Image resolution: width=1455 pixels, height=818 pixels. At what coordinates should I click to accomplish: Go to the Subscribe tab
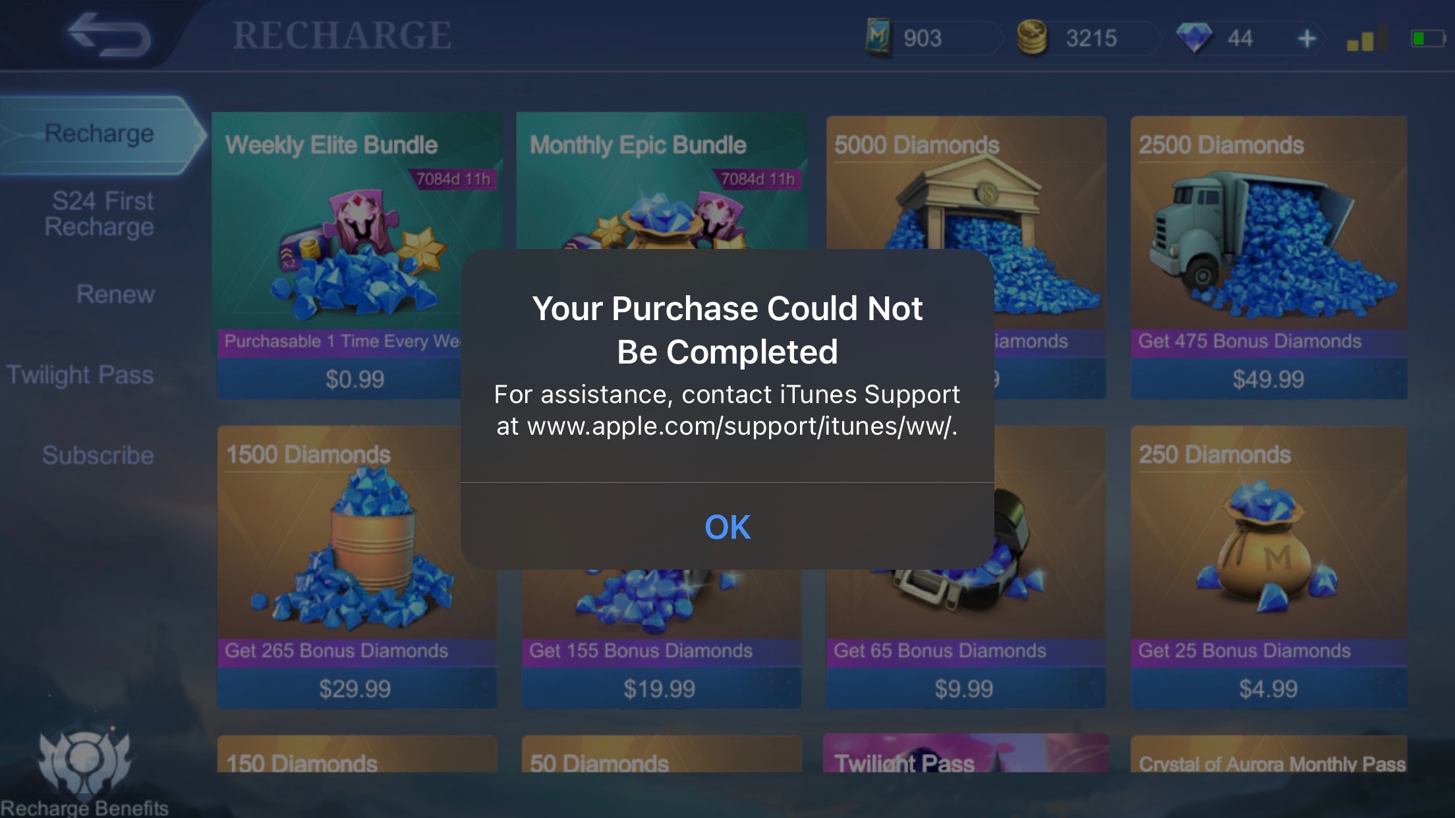(98, 455)
